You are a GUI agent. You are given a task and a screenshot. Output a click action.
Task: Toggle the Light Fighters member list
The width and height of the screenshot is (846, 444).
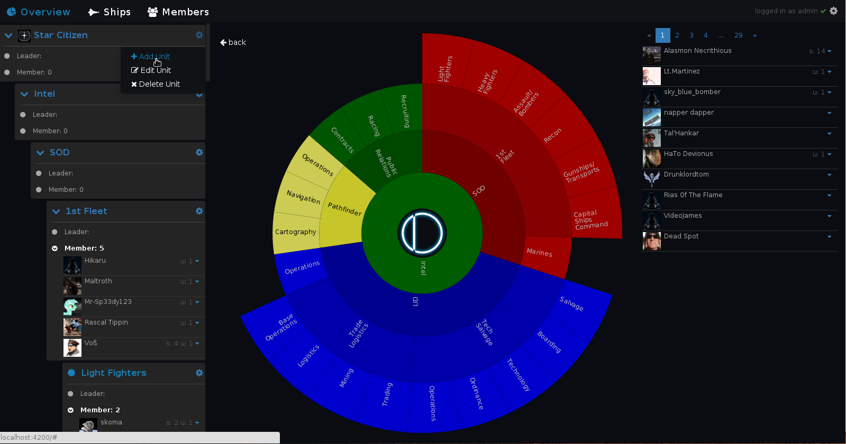pyautogui.click(x=71, y=410)
